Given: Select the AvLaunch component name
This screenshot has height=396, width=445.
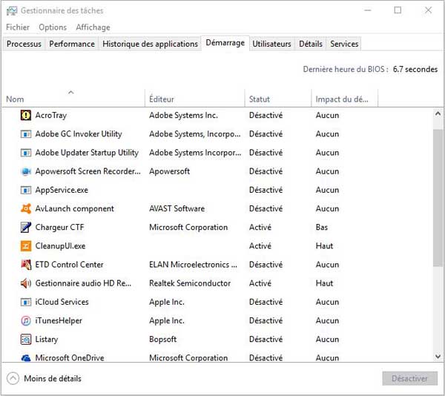Looking at the screenshot, I should point(75,208).
